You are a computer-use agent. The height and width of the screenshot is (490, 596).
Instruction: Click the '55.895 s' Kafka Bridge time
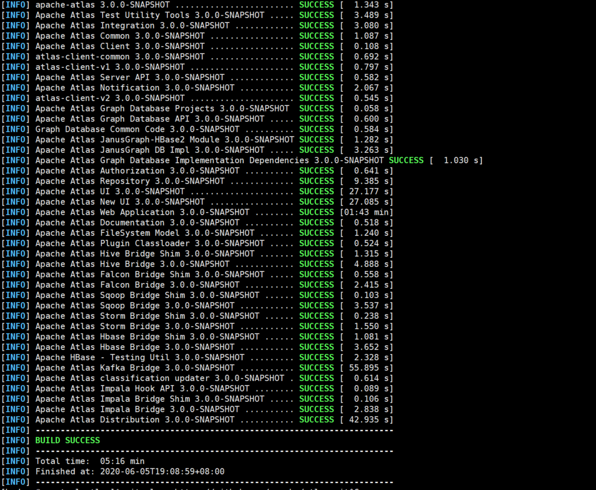(x=369, y=368)
